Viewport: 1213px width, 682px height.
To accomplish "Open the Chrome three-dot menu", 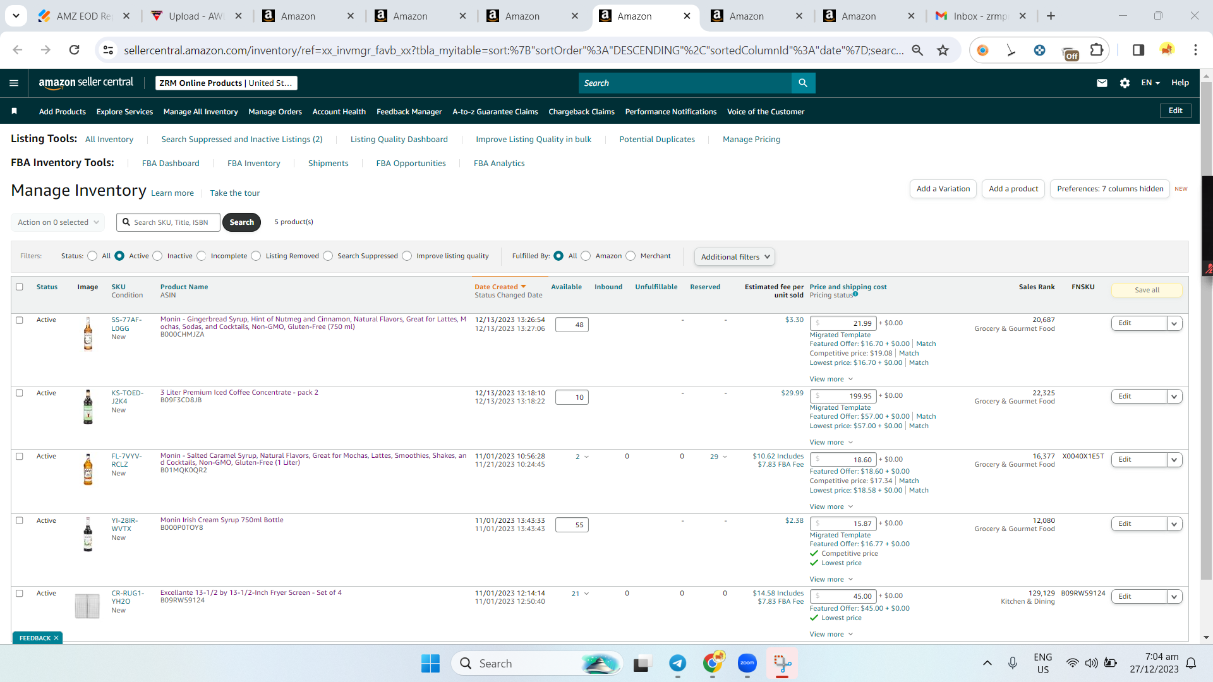I will [1195, 50].
